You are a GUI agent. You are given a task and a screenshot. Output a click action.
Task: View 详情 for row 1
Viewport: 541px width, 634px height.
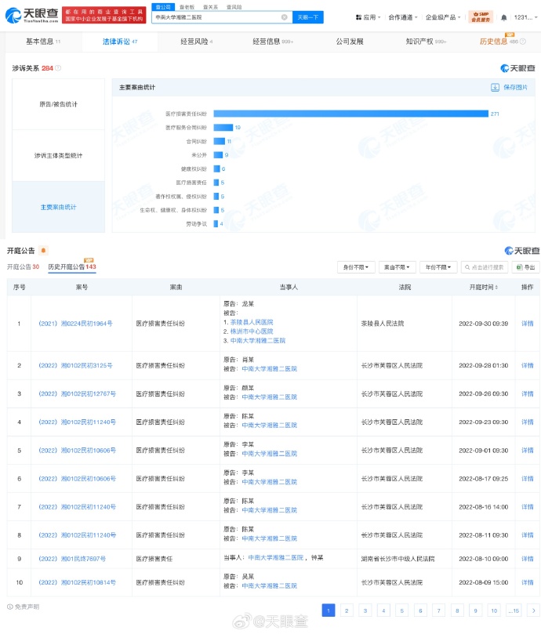[x=527, y=324]
